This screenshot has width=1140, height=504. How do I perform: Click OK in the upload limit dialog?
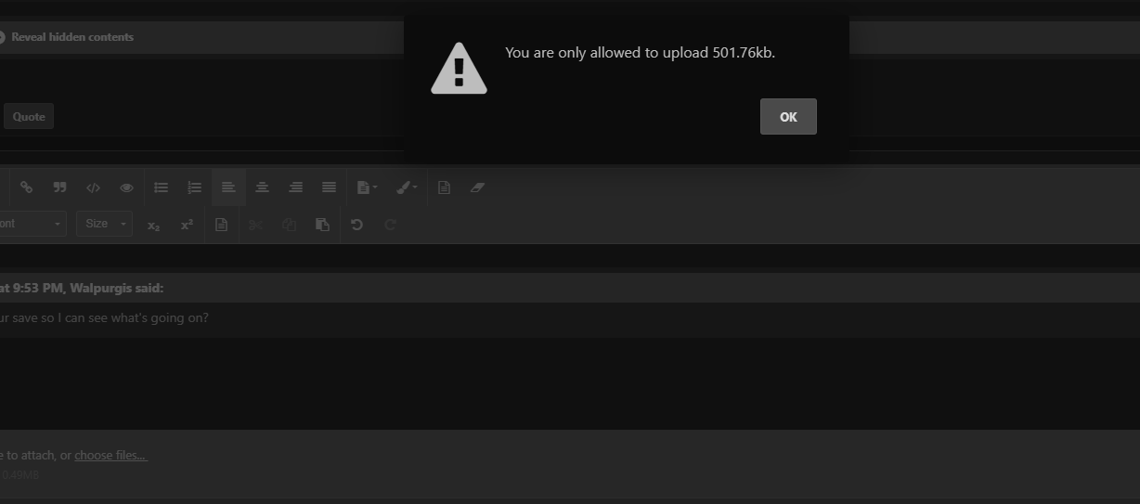788,117
